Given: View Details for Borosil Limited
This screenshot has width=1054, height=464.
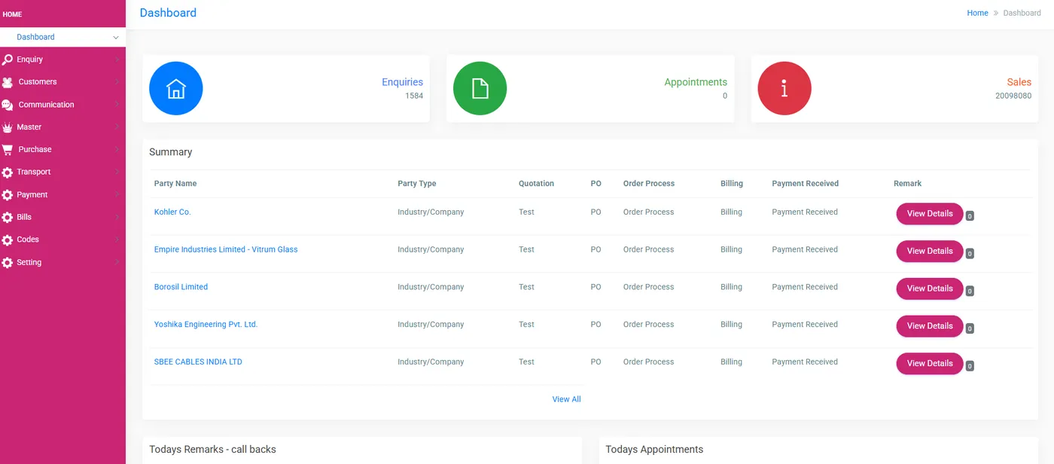Looking at the screenshot, I should [930, 288].
